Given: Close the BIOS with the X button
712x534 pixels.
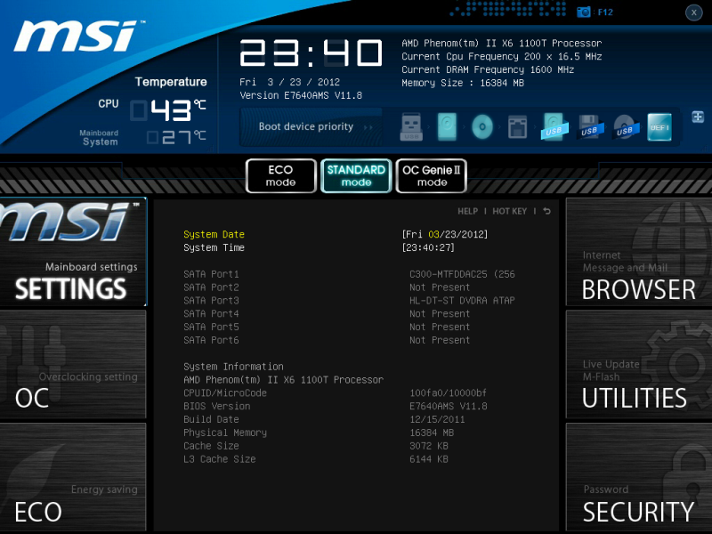Looking at the screenshot, I should point(694,12).
